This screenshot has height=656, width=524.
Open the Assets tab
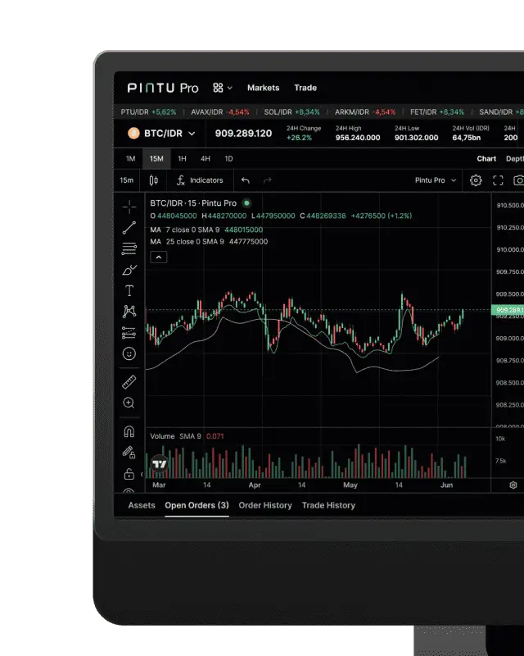point(142,505)
